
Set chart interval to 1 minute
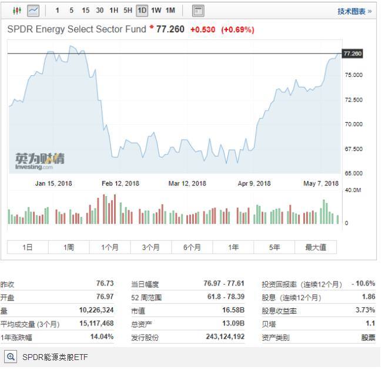coord(57,11)
